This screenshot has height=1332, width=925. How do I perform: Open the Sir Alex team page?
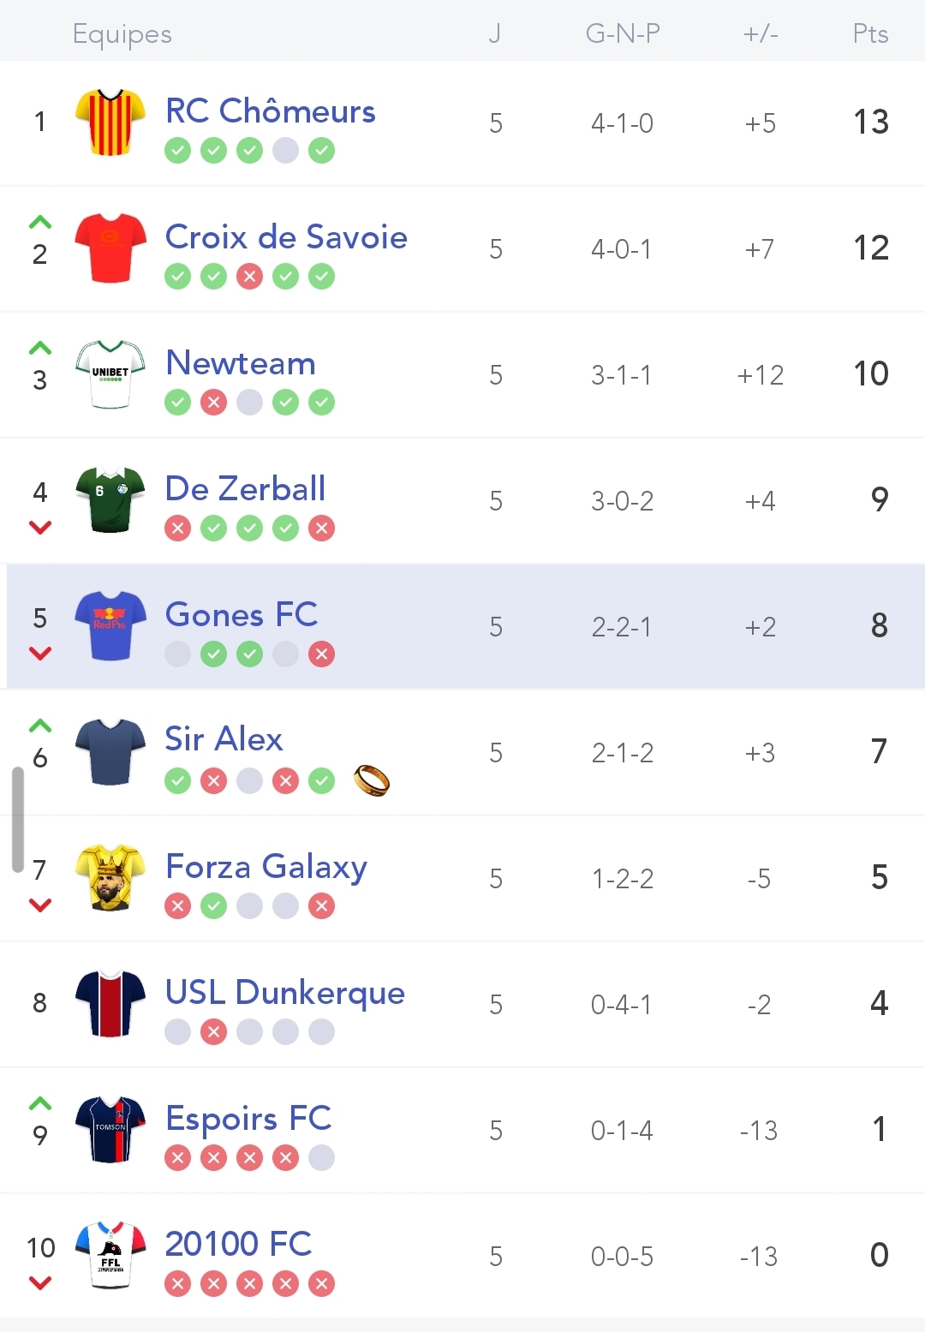(224, 739)
